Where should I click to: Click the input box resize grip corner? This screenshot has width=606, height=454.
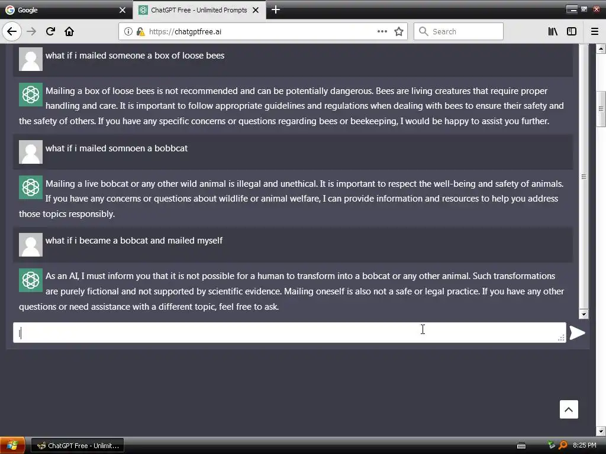(x=561, y=338)
